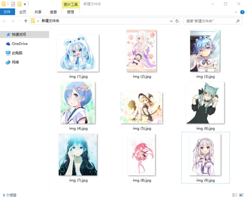Open Help with the blue question icon
Viewport: 245px width, 198px height.
pyautogui.click(x=242, y=12)
